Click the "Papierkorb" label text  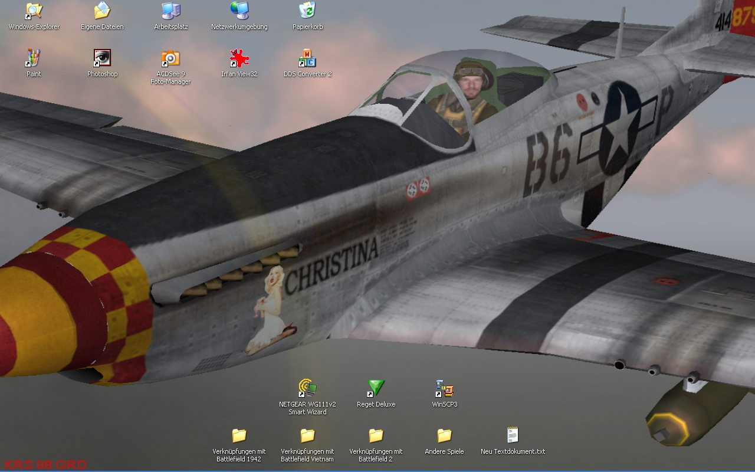[x=307, y=27]
